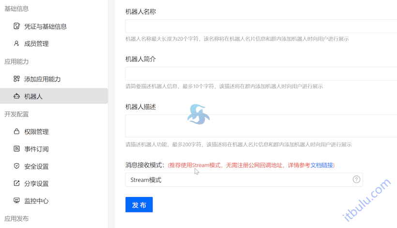The image size is (397, 228).
Task: Click the 安全设置 shield icon
Action: (16, 166)
